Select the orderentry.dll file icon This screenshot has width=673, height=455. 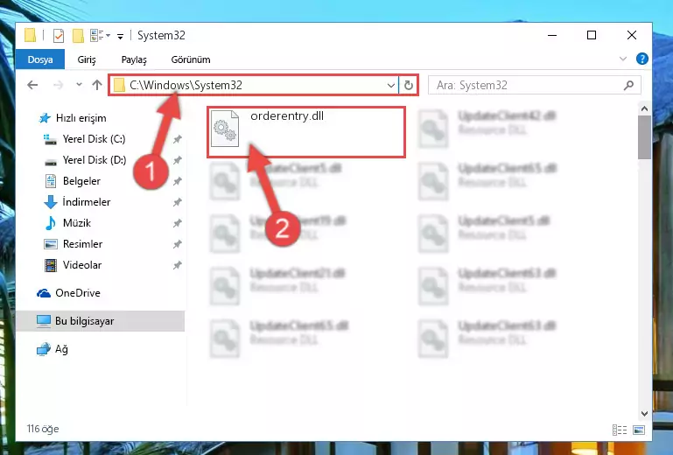pos(225,129)
